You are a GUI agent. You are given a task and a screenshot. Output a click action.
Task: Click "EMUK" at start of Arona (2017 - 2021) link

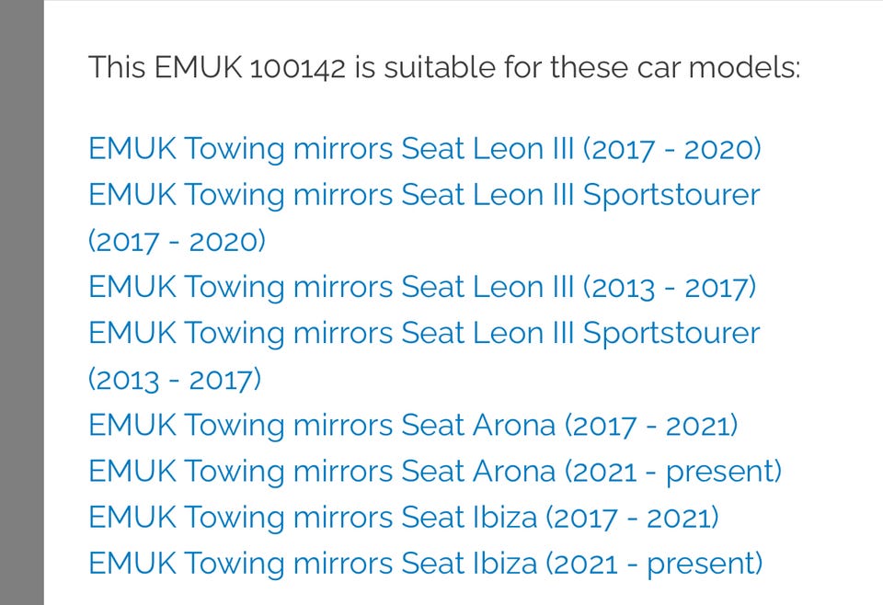coord(132,425)
